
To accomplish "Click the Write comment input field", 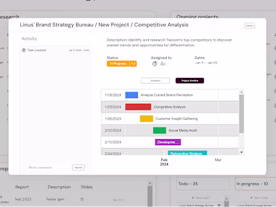I will tap(48, 168).
